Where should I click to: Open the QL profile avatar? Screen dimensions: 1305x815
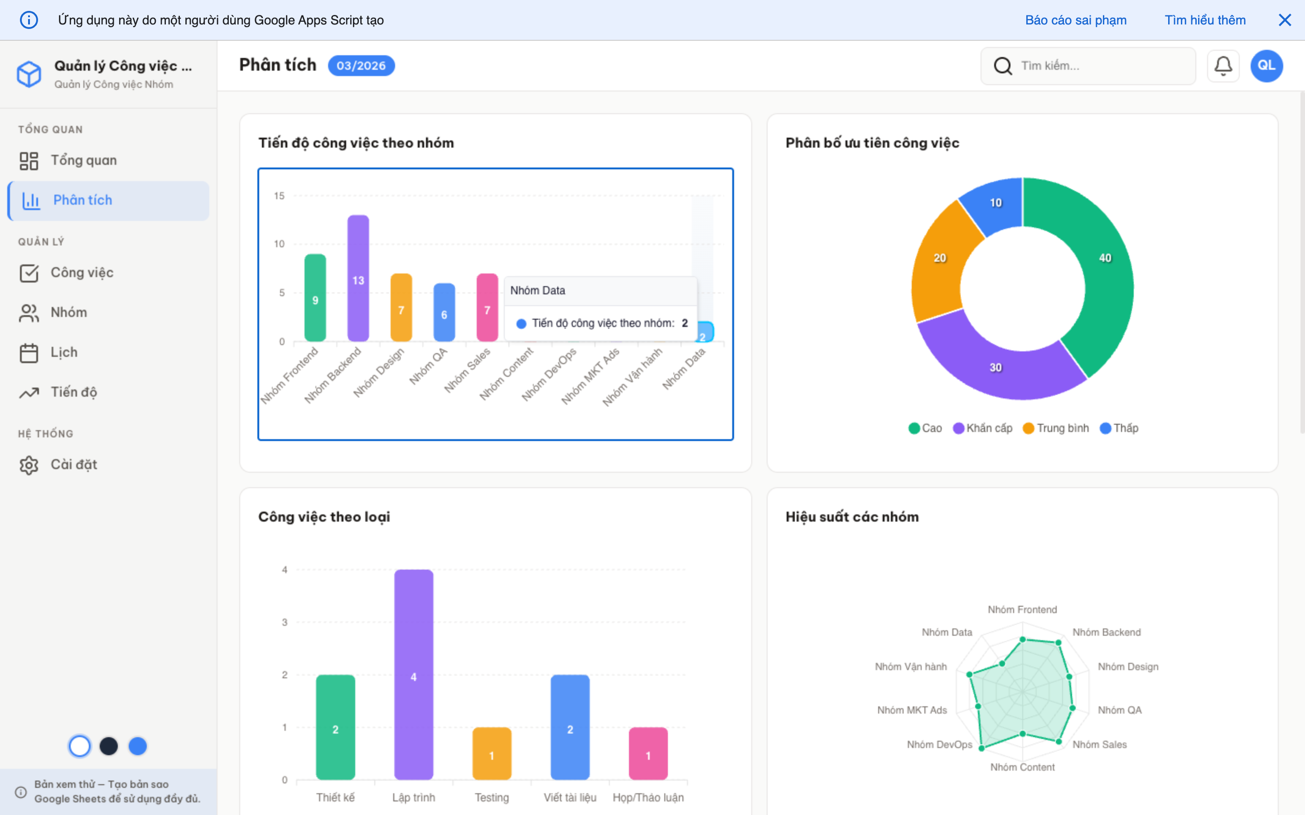[1266, 65]
